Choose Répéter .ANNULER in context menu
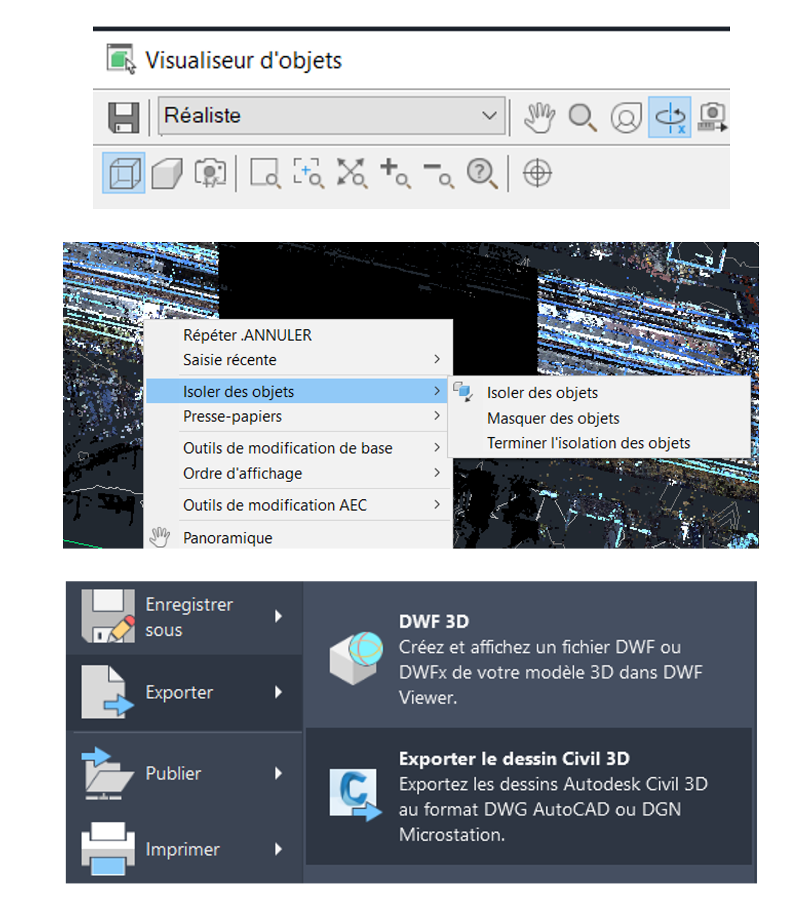Viewport: 797px width, 910px height. [x=299, y=335]
